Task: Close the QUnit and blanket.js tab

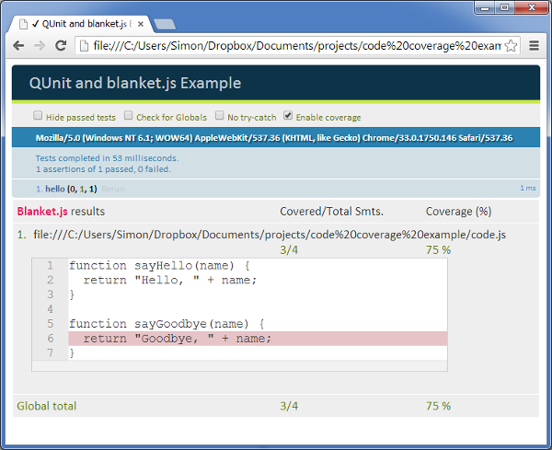Action: (x=141, y=24)
